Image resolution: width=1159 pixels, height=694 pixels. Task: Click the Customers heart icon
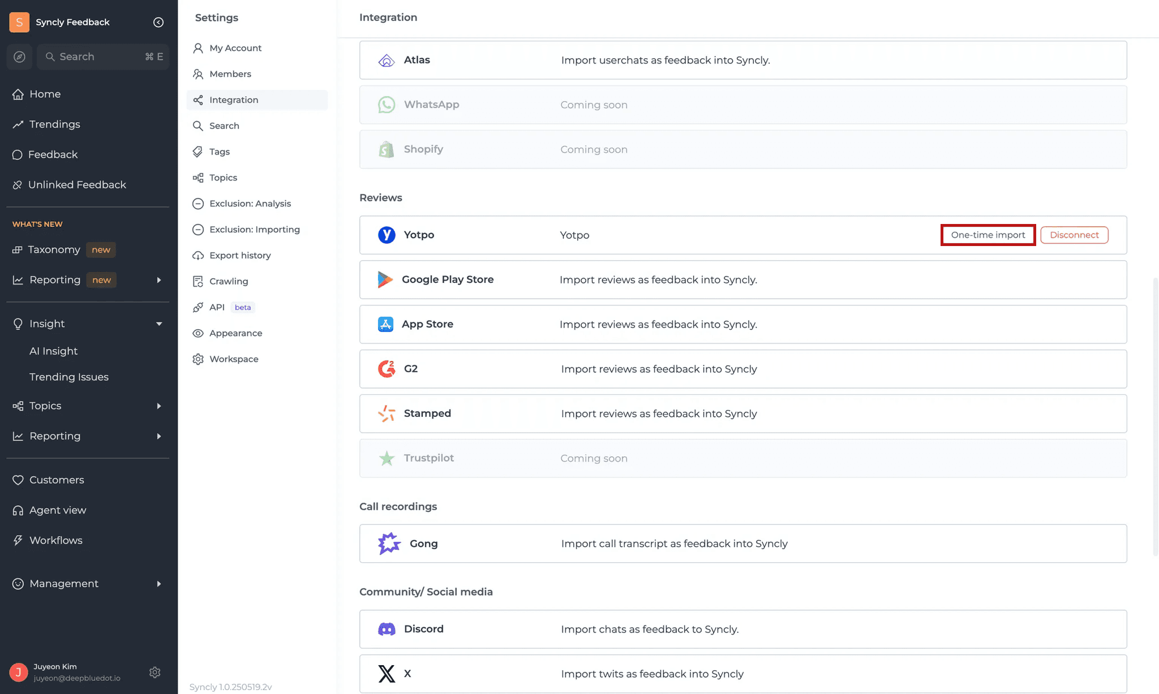tap(18, 480)
